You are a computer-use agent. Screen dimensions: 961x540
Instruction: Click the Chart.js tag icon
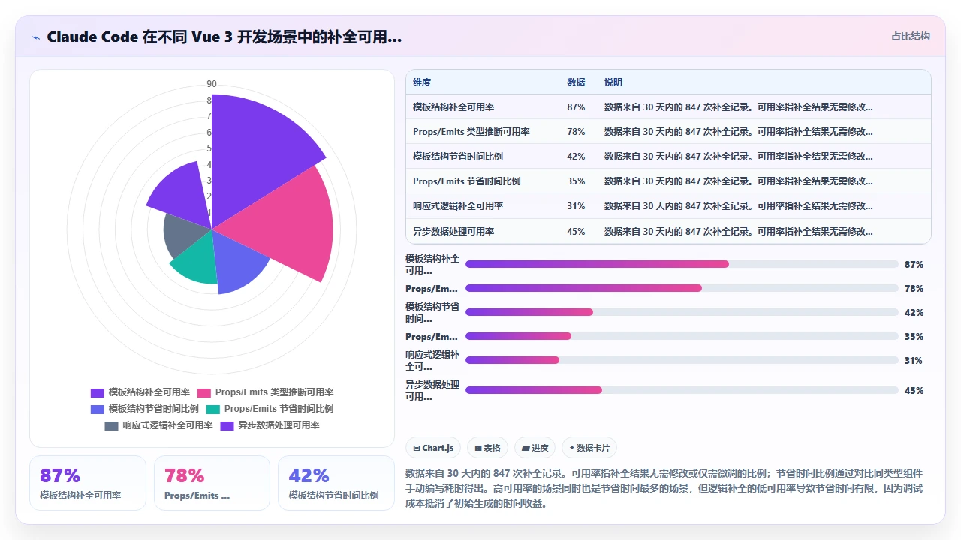click(416, 448)
